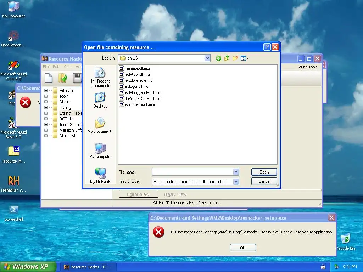The height and width of the screenshot is (272, 363).
Task: Open the My Computer desktop icon
Action: click(13, 9)
